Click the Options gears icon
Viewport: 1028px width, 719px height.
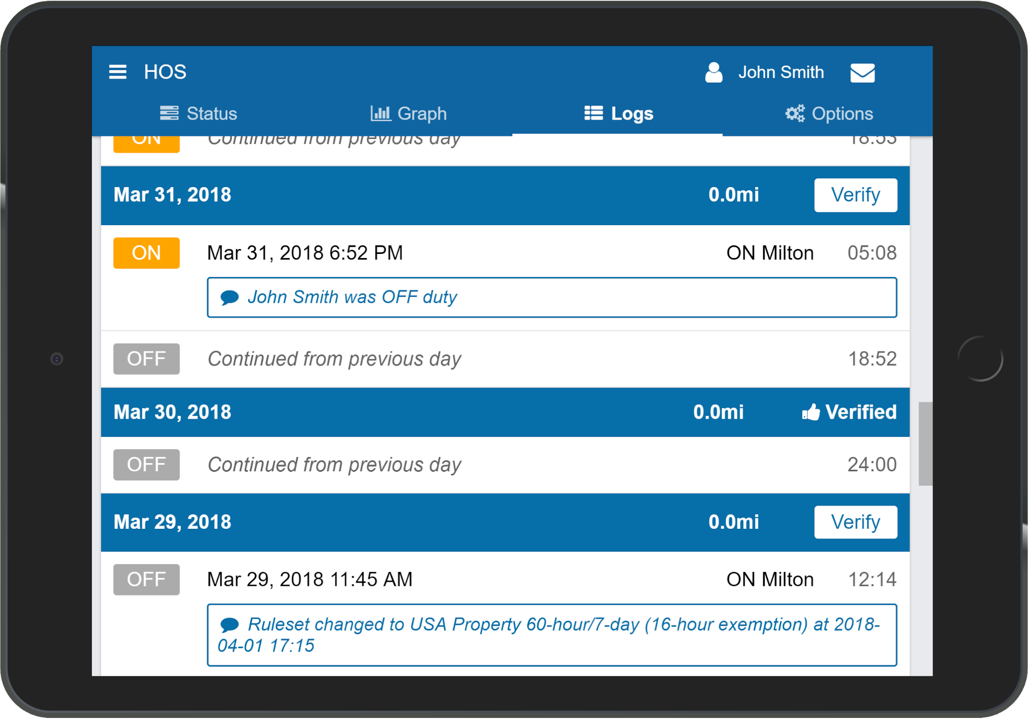pyautogui.click(x=795, y=114)
